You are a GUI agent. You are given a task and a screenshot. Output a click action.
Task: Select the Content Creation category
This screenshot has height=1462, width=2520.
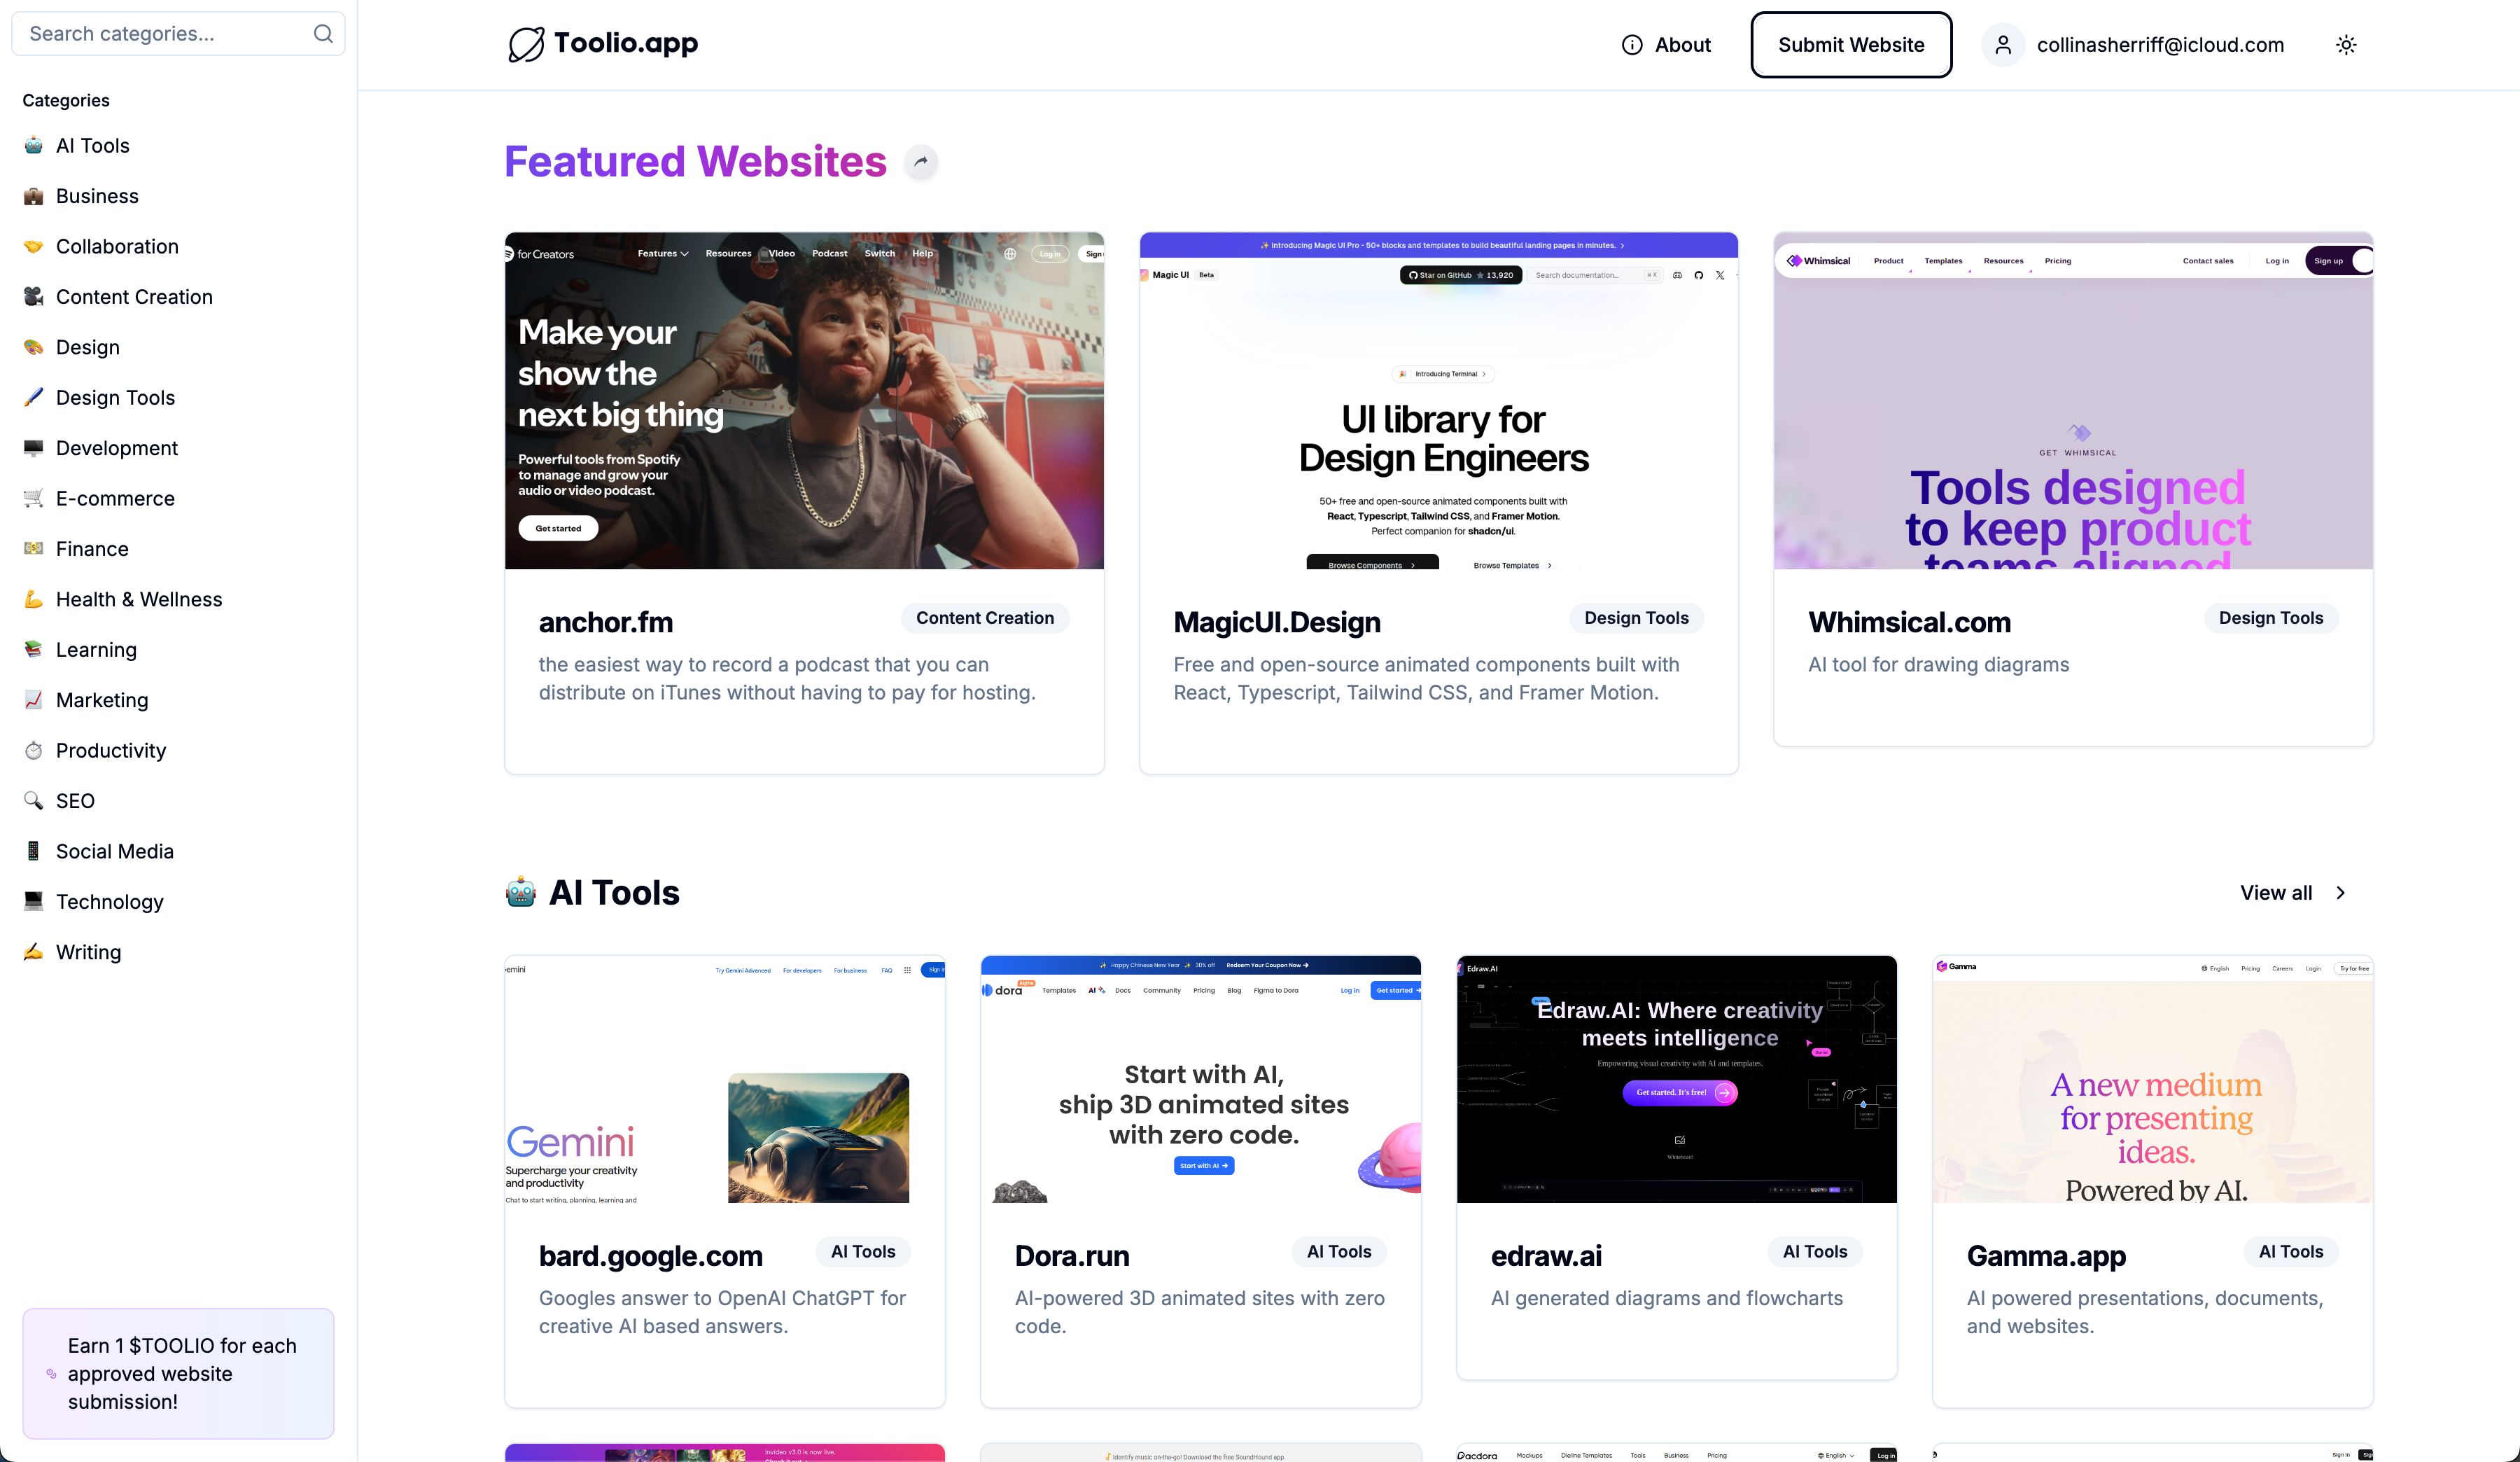(134, 297)
